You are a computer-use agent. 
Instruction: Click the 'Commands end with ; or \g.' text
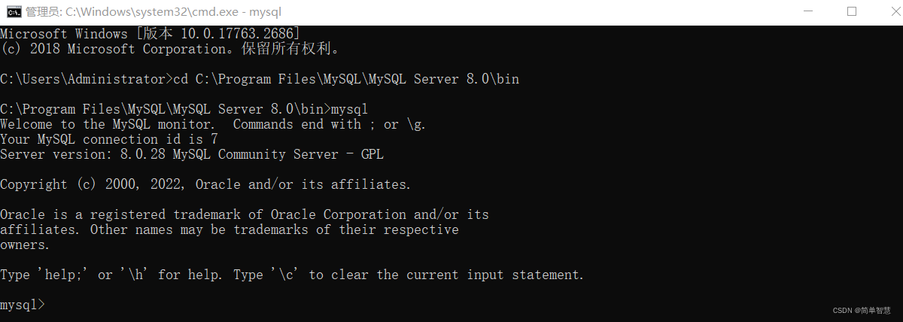(x=330, y=124)
